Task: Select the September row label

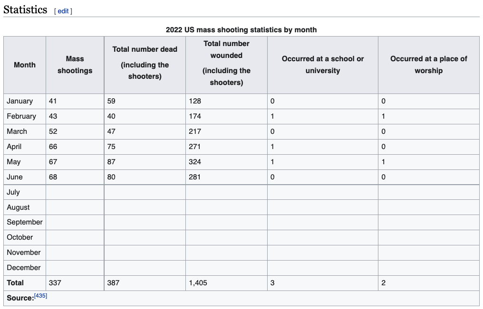Action: [25, 222]
